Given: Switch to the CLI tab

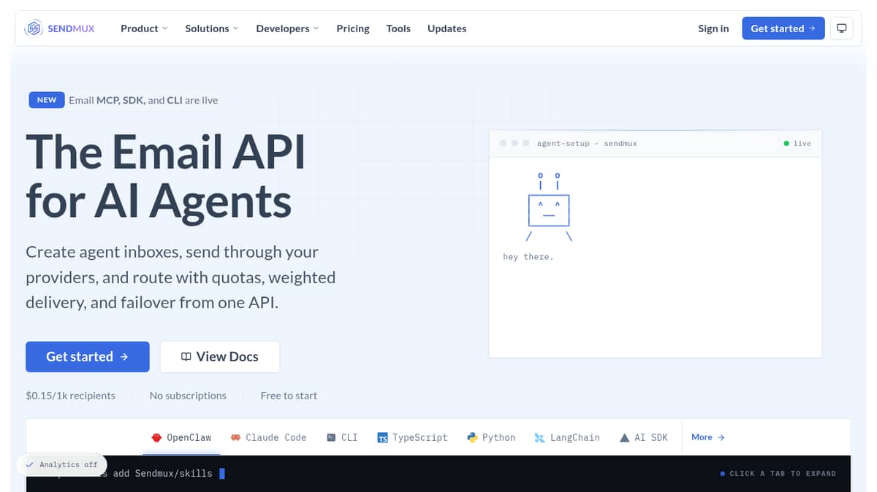Looking at the screenshot, I should coord(342,437).
